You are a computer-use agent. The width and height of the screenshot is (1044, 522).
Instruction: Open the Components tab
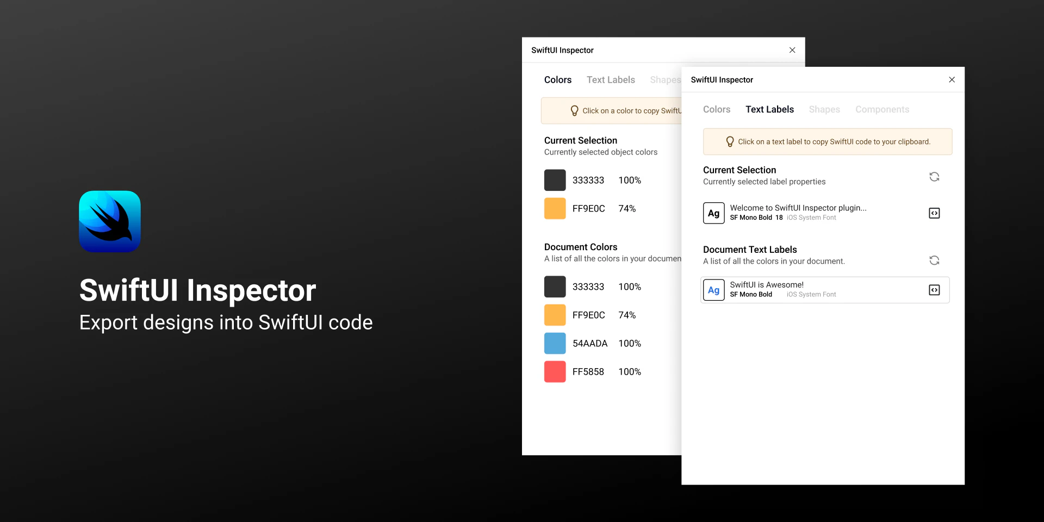882,109
